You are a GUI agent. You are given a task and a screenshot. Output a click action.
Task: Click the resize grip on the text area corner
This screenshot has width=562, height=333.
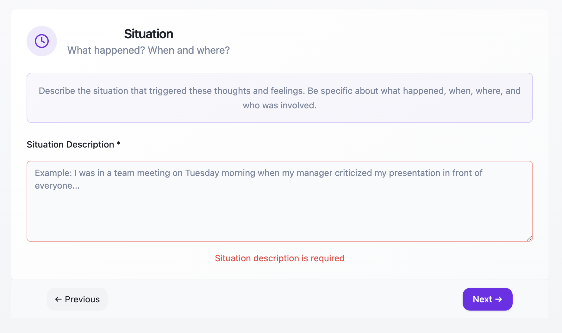tap(529, 239)
